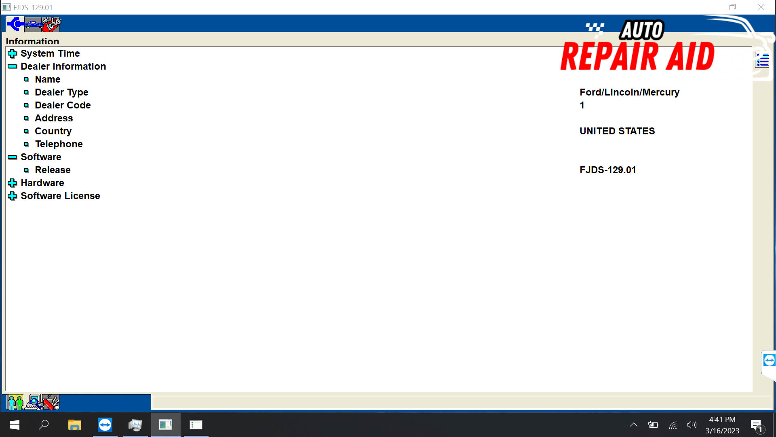This screenshot has width=776, height=437.
Task: Select the Software Release tree item
Action: [52, 170]
